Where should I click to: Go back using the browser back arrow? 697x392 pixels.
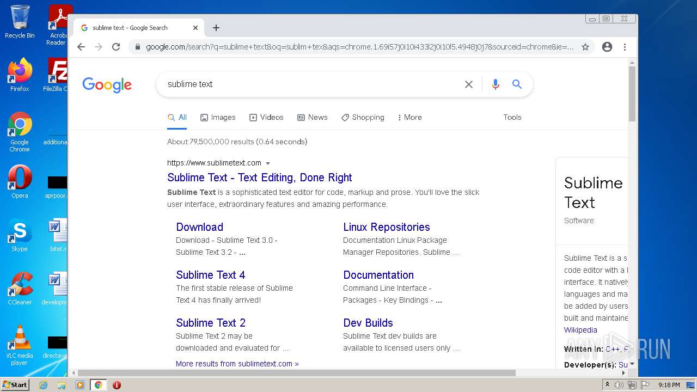pos(81,47)
